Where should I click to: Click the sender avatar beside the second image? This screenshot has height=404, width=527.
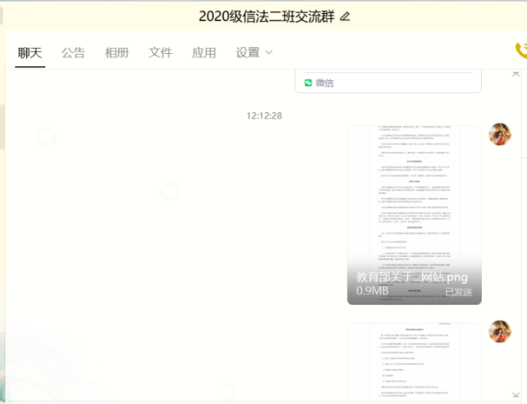tap(500, 331)
